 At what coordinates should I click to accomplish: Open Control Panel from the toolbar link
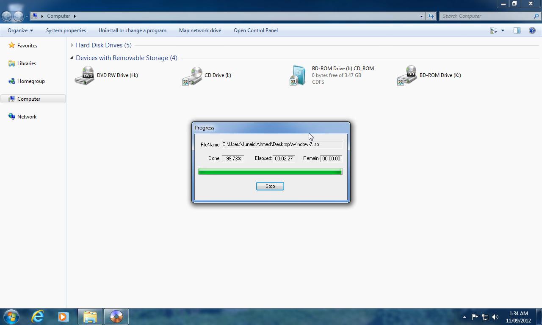click(x=255, y=30)
